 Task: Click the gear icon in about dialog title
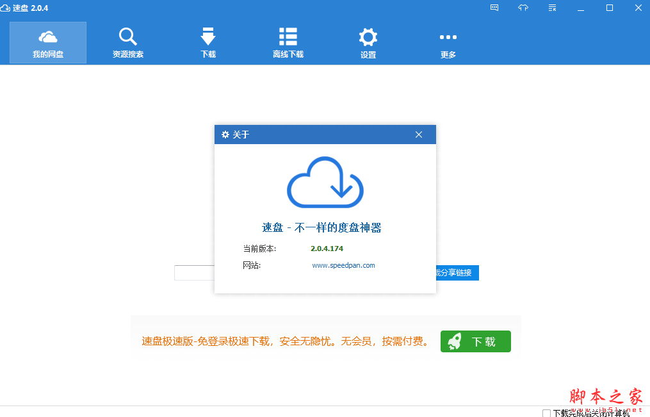point(225,135)
